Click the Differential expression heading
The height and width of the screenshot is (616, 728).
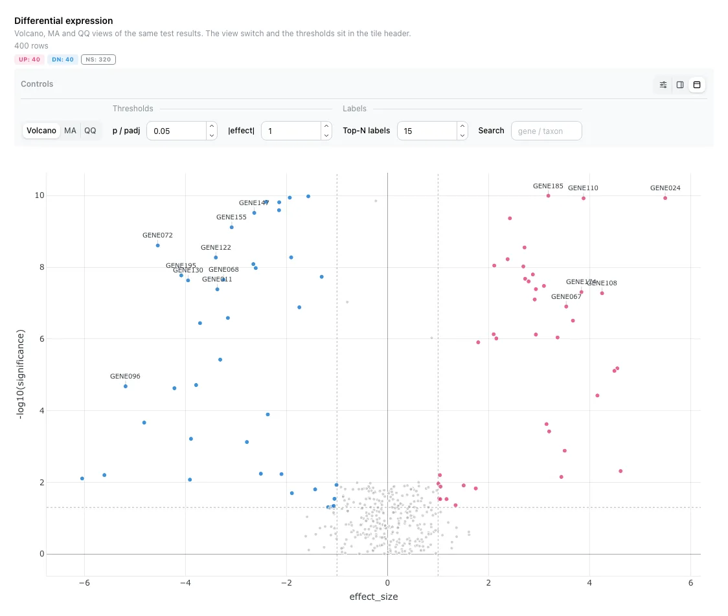pyautogui.click(x=63, y=21)
